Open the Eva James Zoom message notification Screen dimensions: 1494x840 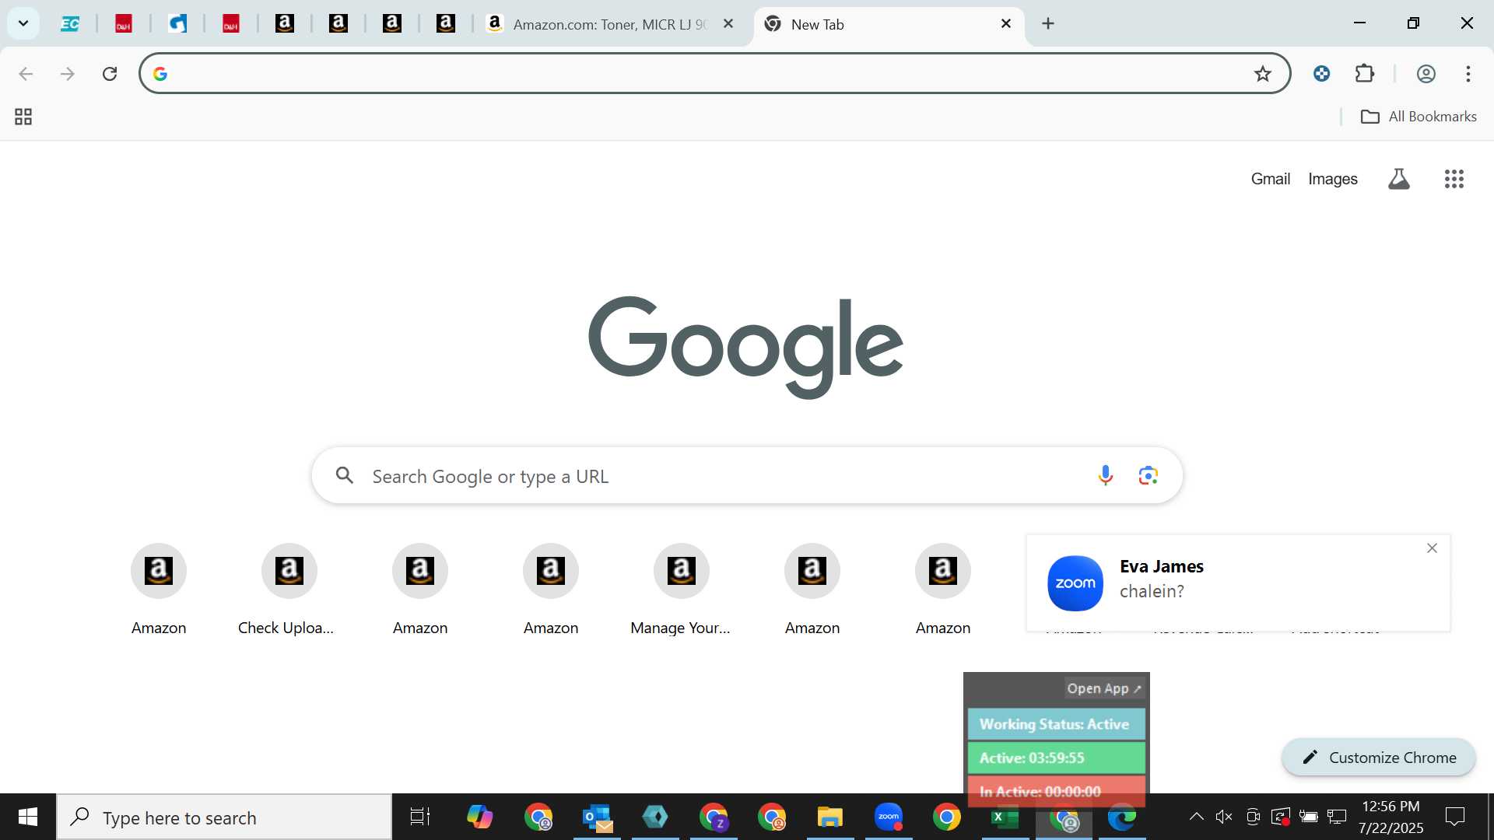pyautogui.click(x=1237, y=583)
